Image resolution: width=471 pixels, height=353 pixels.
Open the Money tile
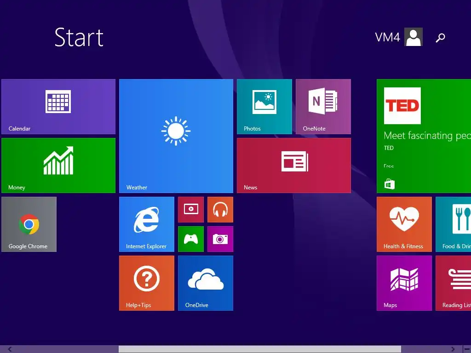[x=58, y=165]
